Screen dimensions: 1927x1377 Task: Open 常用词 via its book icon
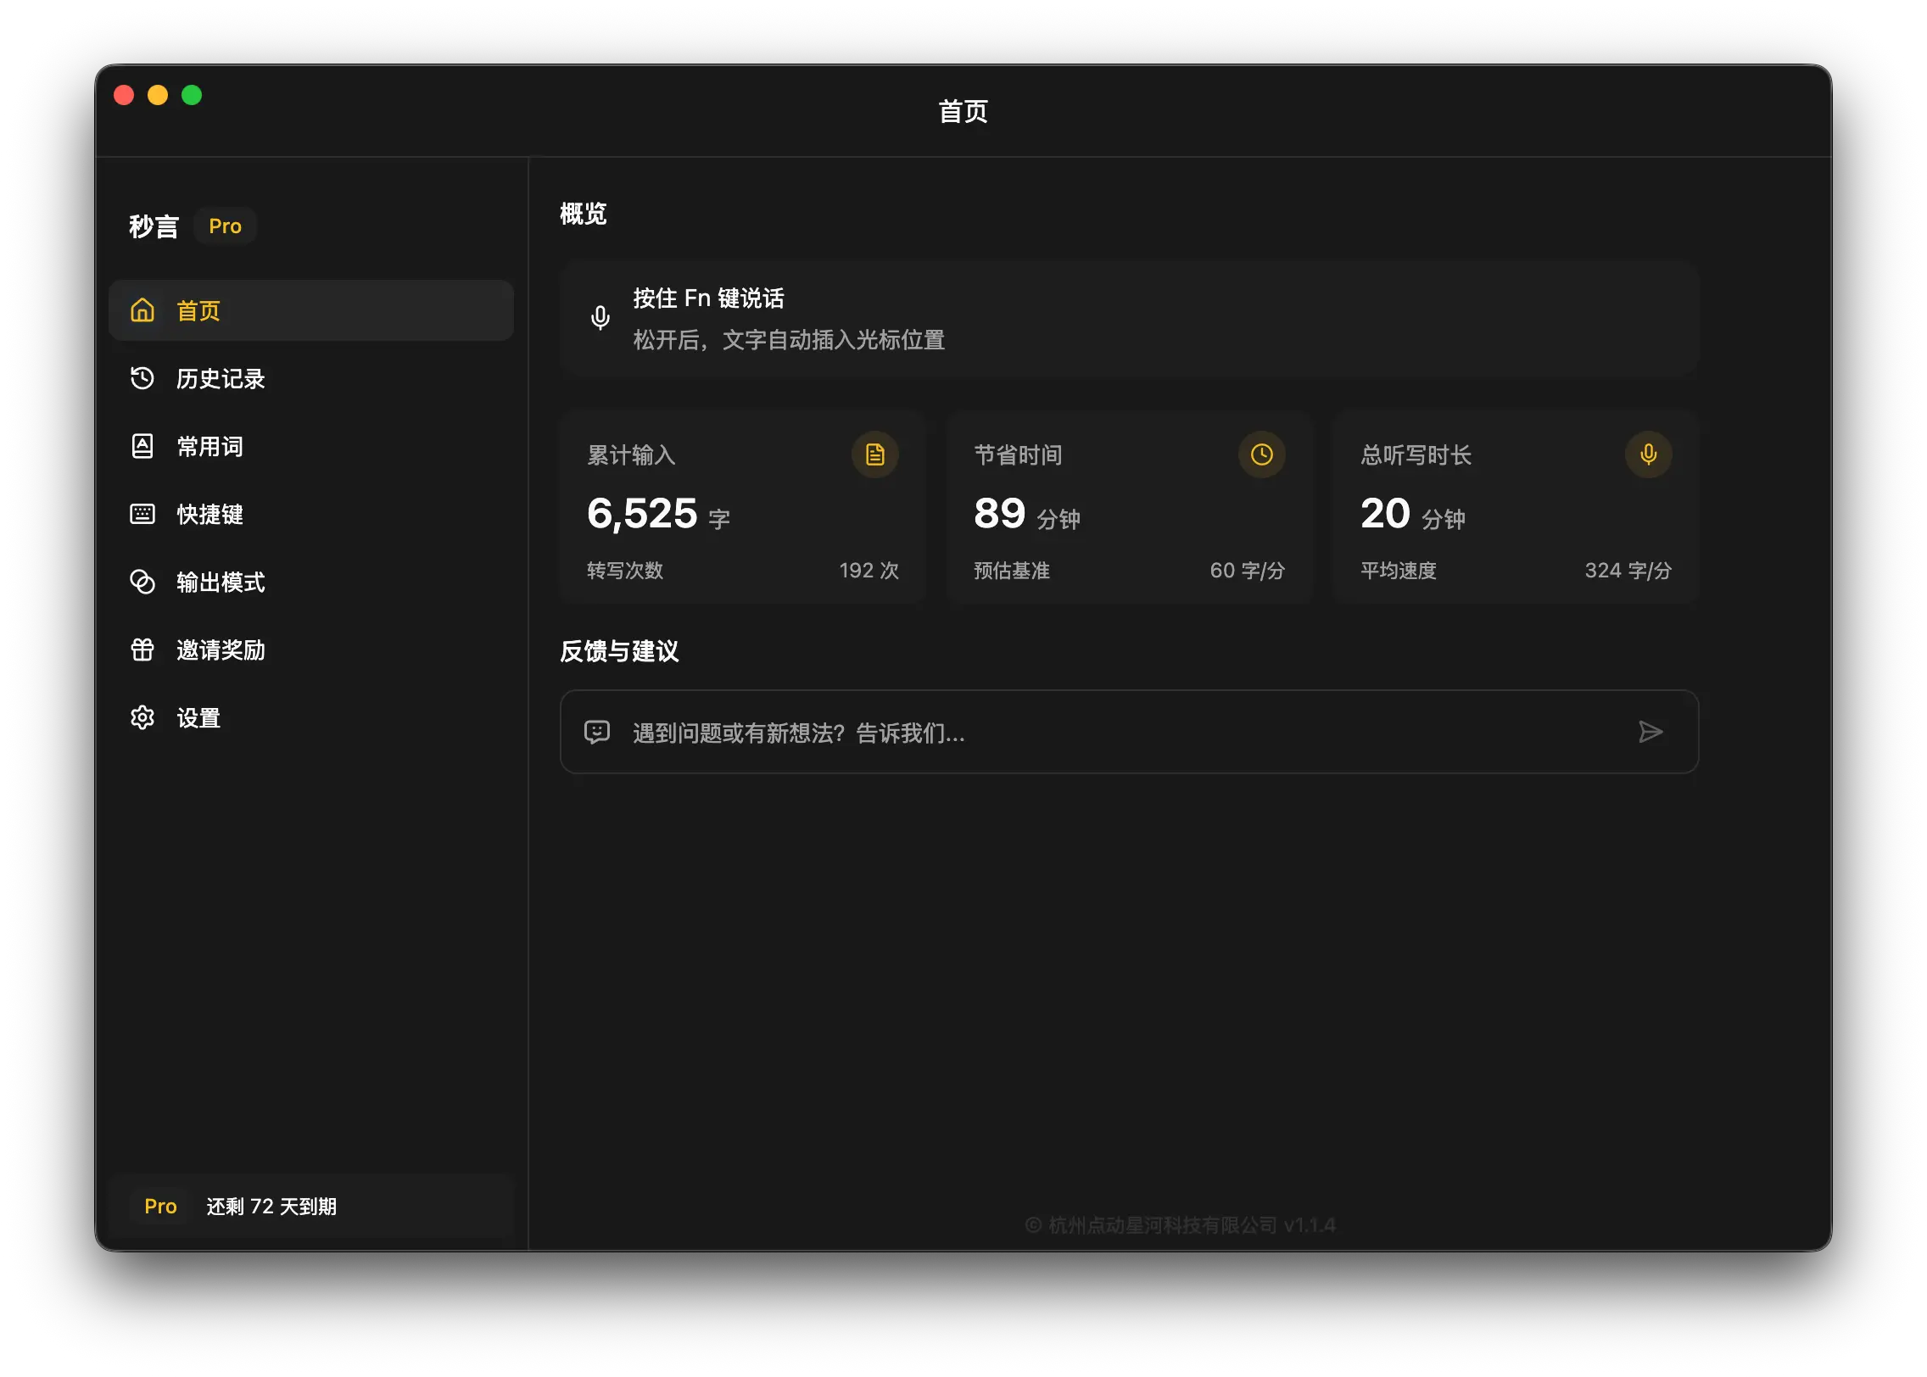click(144, 447)
